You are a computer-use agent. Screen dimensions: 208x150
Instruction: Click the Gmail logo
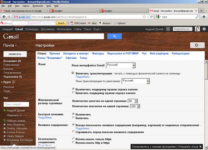11,36
